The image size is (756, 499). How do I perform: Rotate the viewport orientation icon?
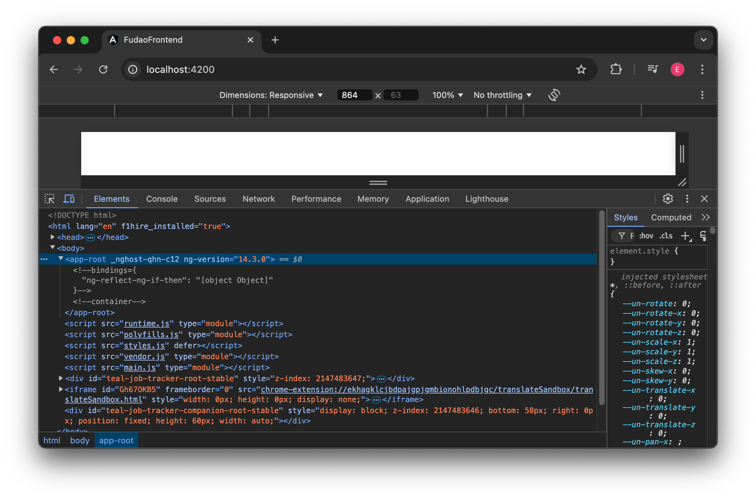[x=554, y=95]
